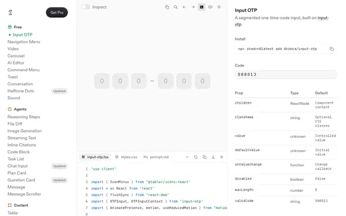Viewport: 346px width, 216px height.
Task: Click the copy icon in preview toolbar
Action: (167, 7)
